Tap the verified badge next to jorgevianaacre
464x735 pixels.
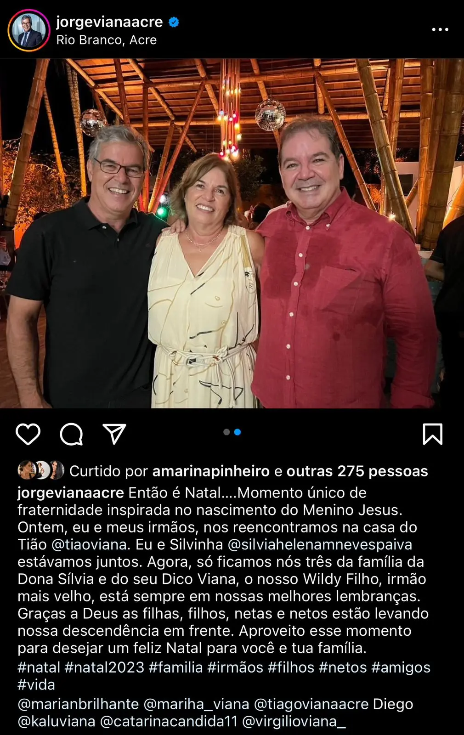174,22
